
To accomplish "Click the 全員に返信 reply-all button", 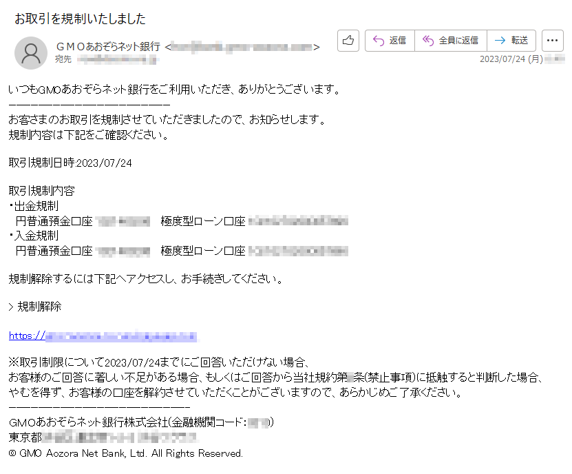I will (x=451, y=41).
